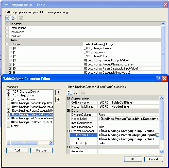Select ProductId inputValue member
Viewport: 169px width, 168px height.
click(30, 103)
